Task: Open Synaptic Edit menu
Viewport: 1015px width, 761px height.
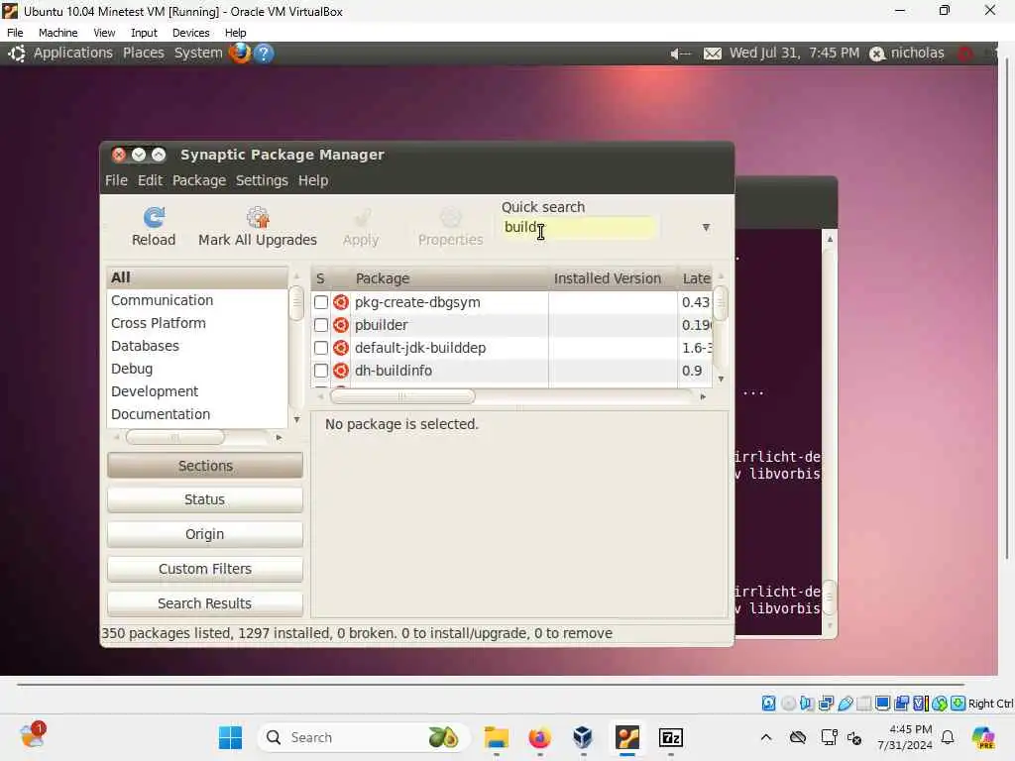Action: click(151, 180)
